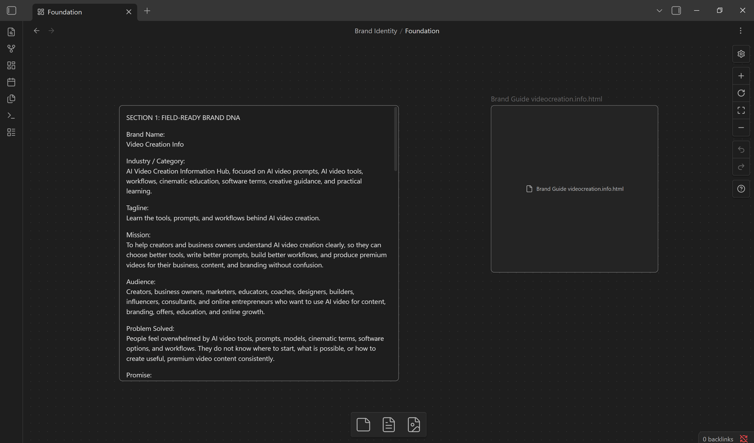Zoom in on the canvas

click(741, 76)
